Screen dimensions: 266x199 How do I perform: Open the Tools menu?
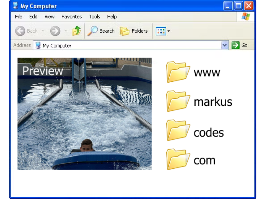tap(94, 17)
